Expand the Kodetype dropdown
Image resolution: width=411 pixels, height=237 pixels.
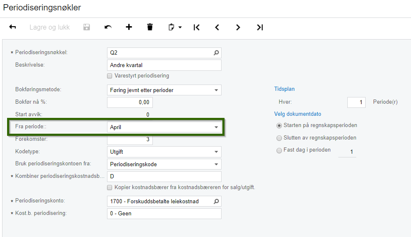(x=216, y=152)
